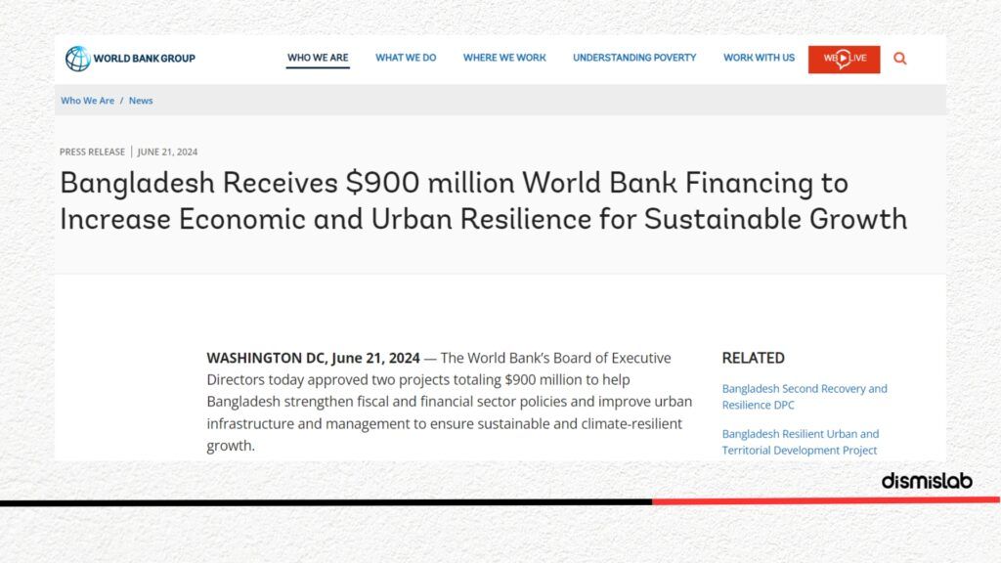Click the June 21, 2024 date label

[167, 152]
